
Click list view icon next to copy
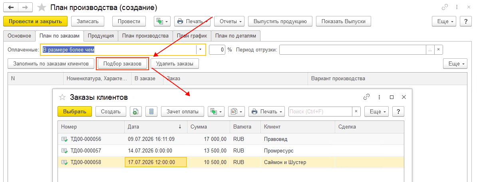click(151, 111)
